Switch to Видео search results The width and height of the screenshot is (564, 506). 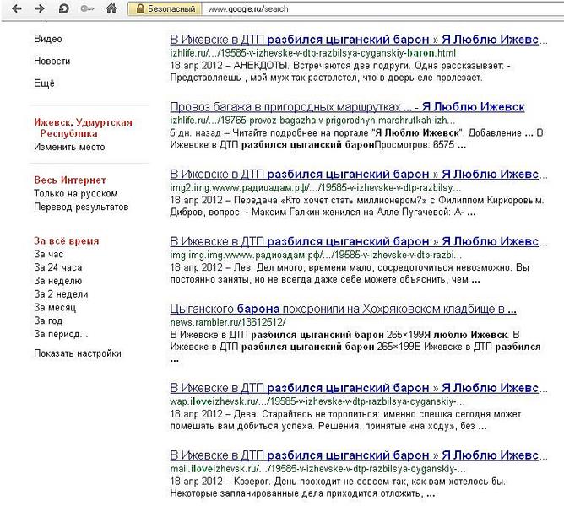point(48,39)
